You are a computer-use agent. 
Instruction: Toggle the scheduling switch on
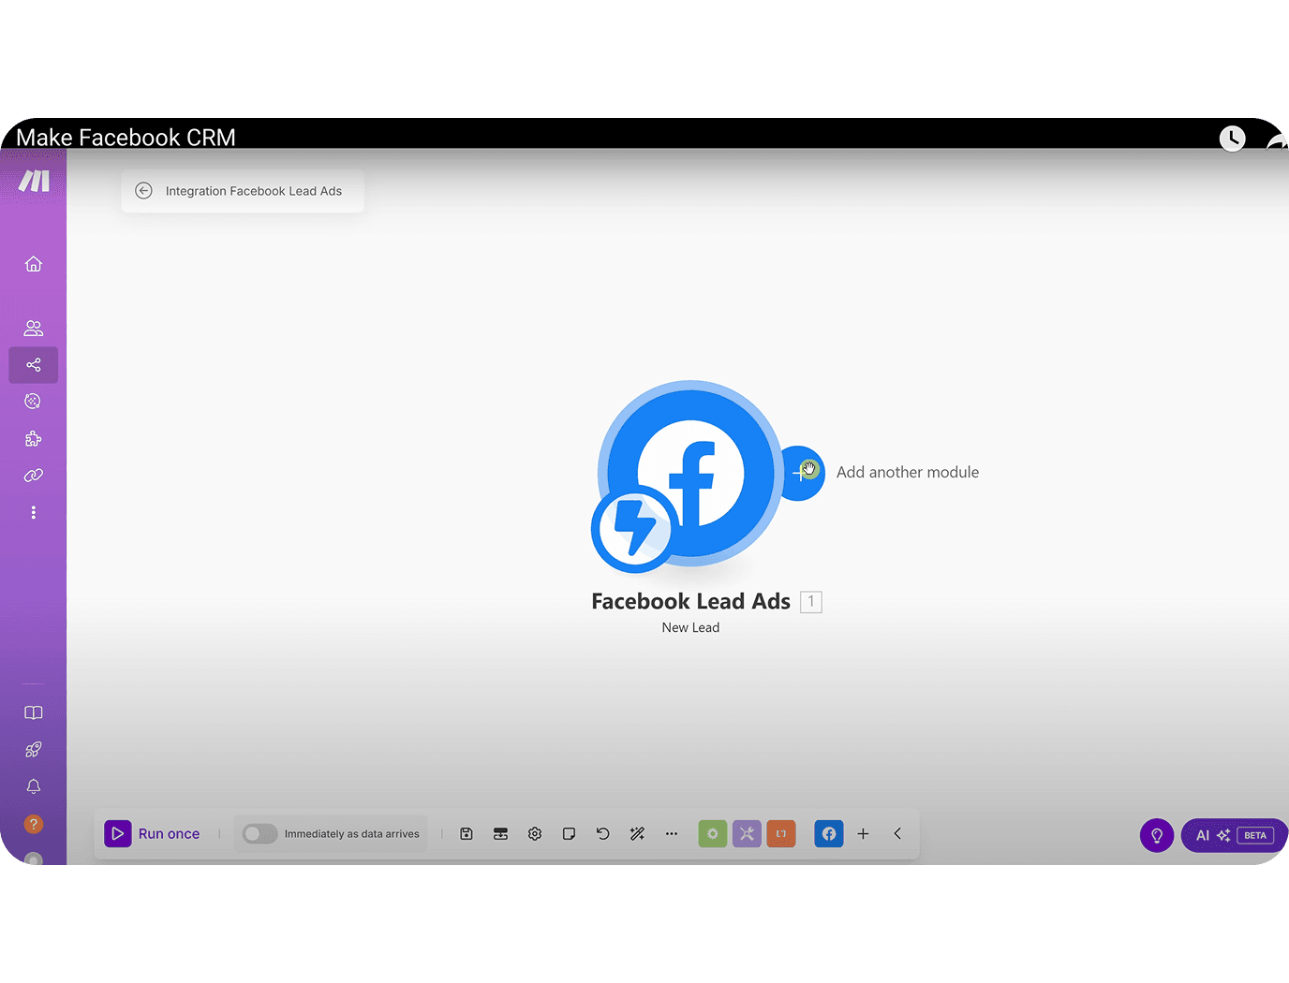[x=259, y=834]
